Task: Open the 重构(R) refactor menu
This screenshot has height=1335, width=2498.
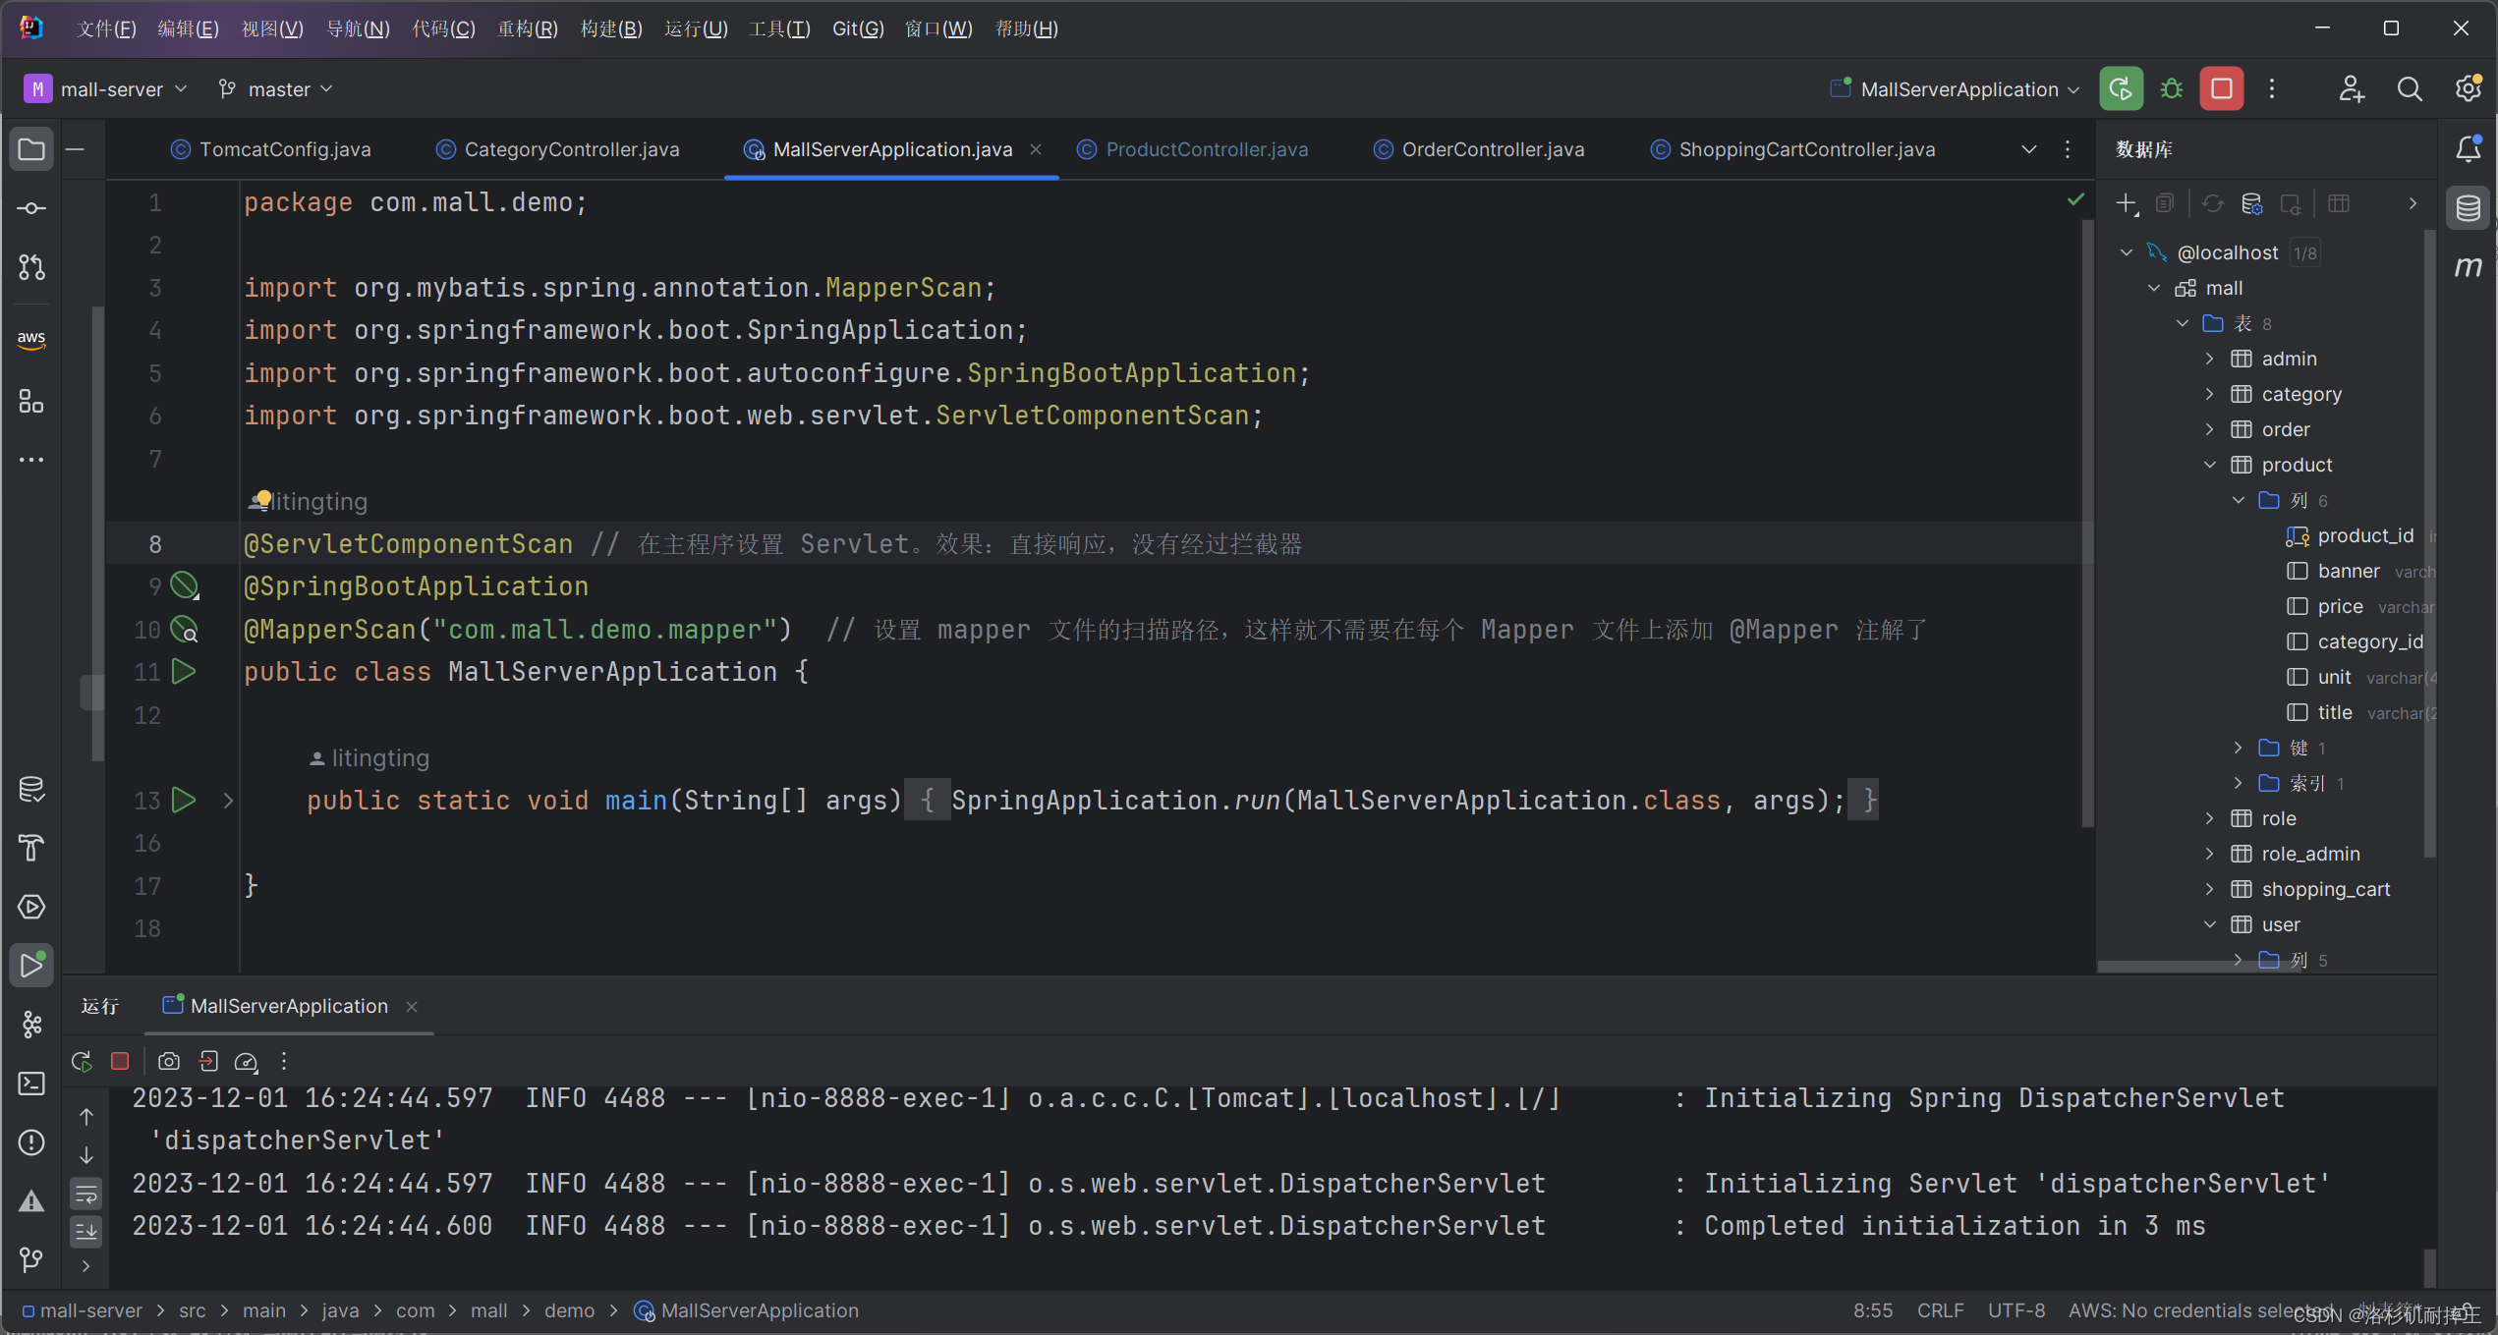Action: click(527, 28)
